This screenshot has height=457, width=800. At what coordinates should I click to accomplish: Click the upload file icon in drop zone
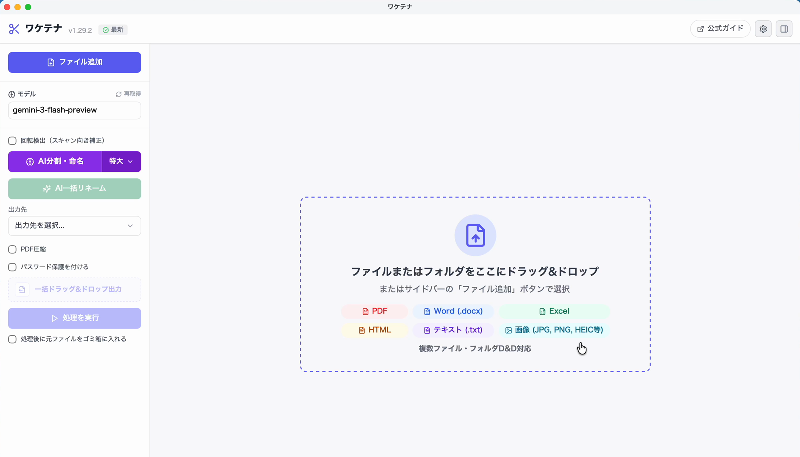pyautogui.click(x=475, y=235)
